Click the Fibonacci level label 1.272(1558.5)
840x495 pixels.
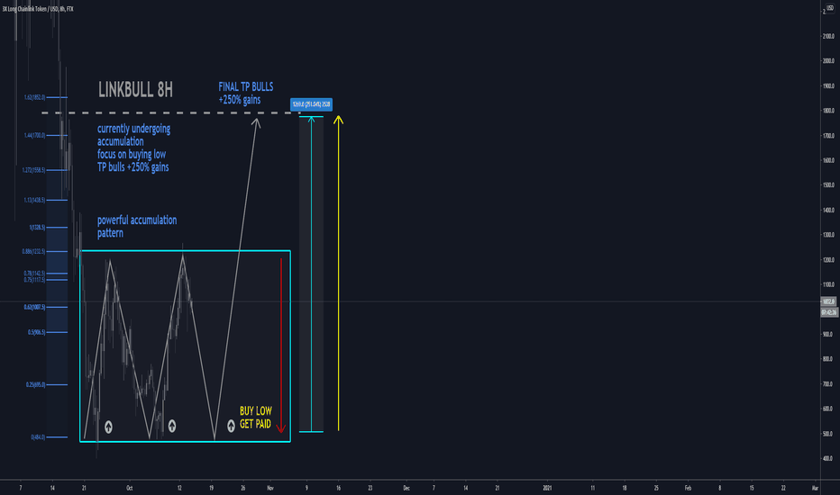click(33, 170)
